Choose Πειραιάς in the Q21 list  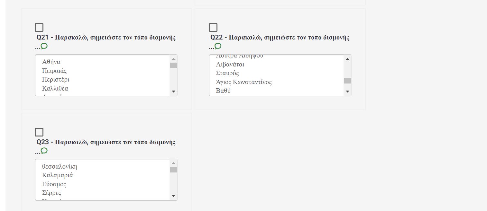(x=54, y=71)
